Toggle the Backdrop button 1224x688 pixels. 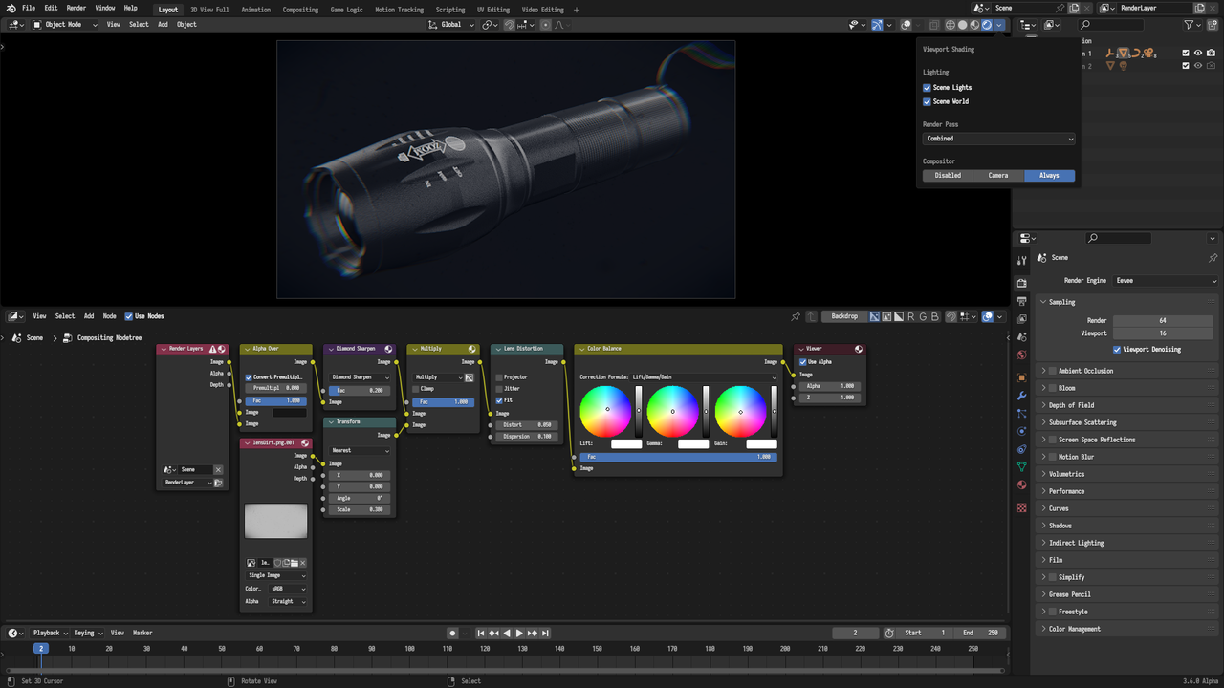pyautogui.click(x=844, y=316)
